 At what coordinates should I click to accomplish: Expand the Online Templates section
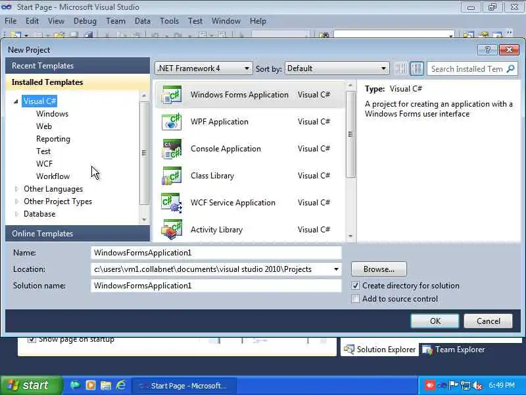78,234
